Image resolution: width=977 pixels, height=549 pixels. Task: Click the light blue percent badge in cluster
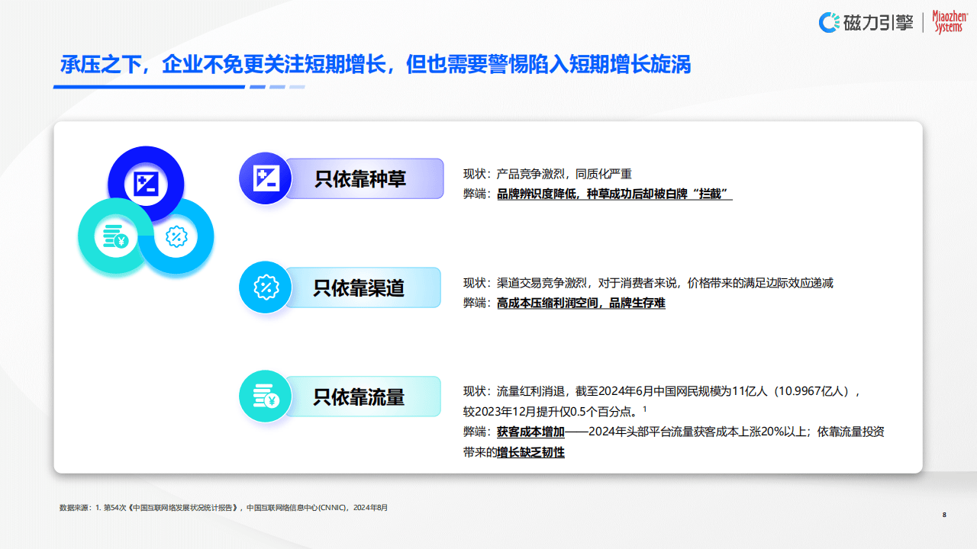pyautogui.click(x=176, y=237)
